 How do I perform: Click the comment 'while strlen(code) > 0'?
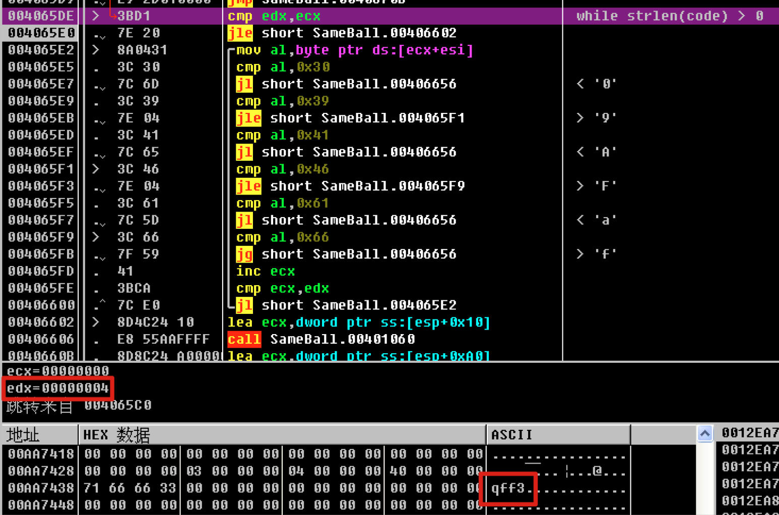click(670, 16)
